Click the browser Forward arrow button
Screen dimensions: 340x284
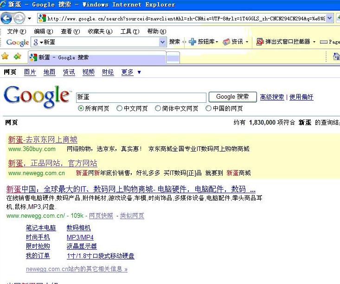pyautogui.click(x=19, y=19)
